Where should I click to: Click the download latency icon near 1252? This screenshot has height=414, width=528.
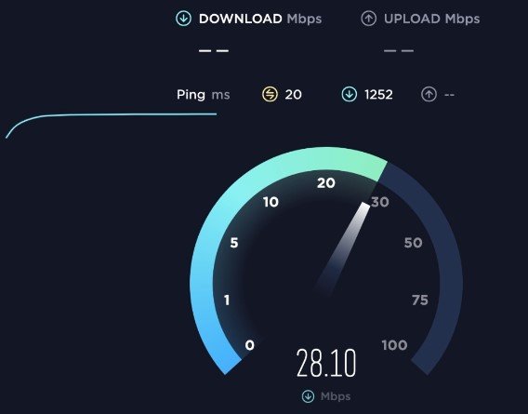[x=350, y=94]
